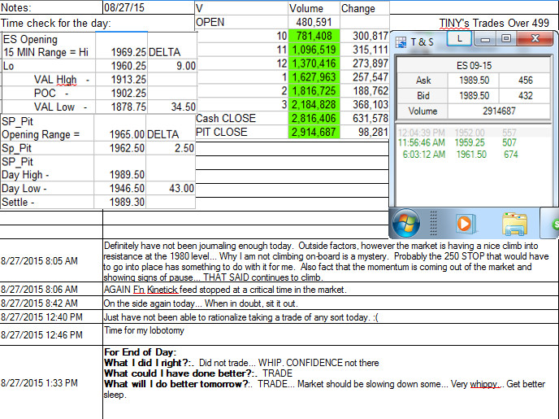Click the VAL Low value 1878.75
Screen dimensions: 559x419
(x=122, y=107)
